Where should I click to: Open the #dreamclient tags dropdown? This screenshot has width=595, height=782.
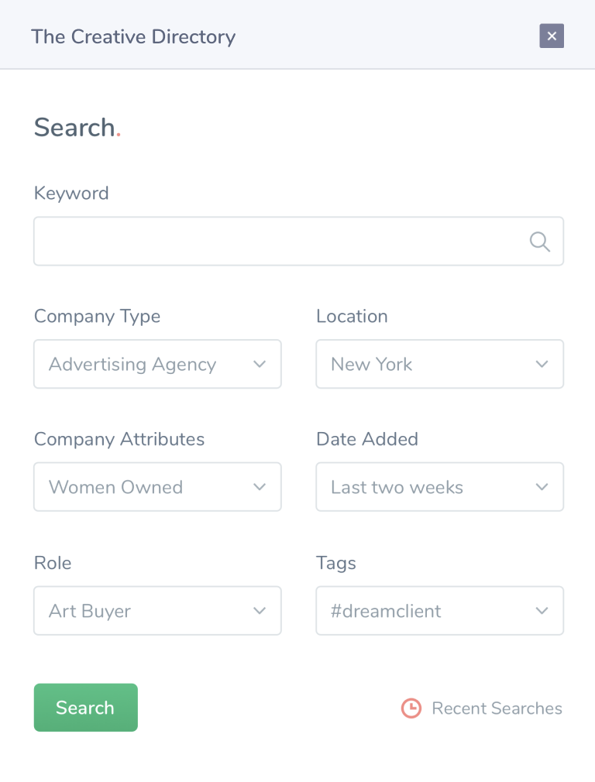tap(440, 610)
